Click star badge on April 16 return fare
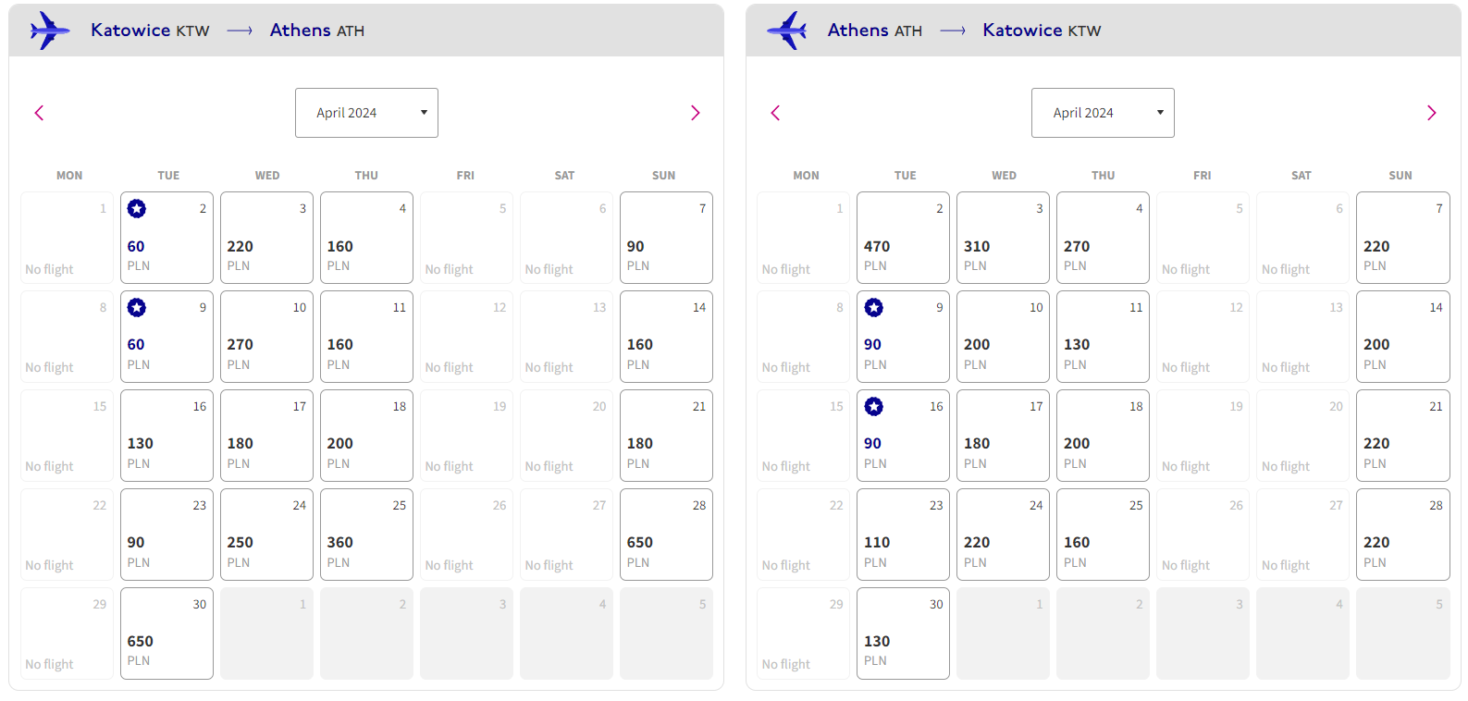The image size is (1468, 701). [874, 406]
